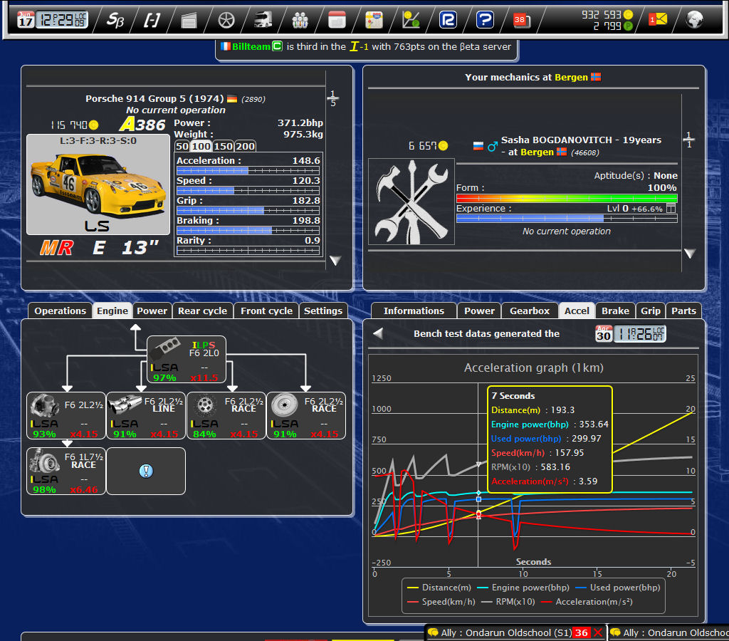
Task: Set stats scale to 150
Action: tap(223, 146)
